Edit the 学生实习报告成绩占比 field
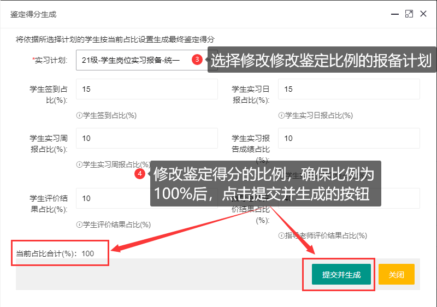 pos(349,138)
